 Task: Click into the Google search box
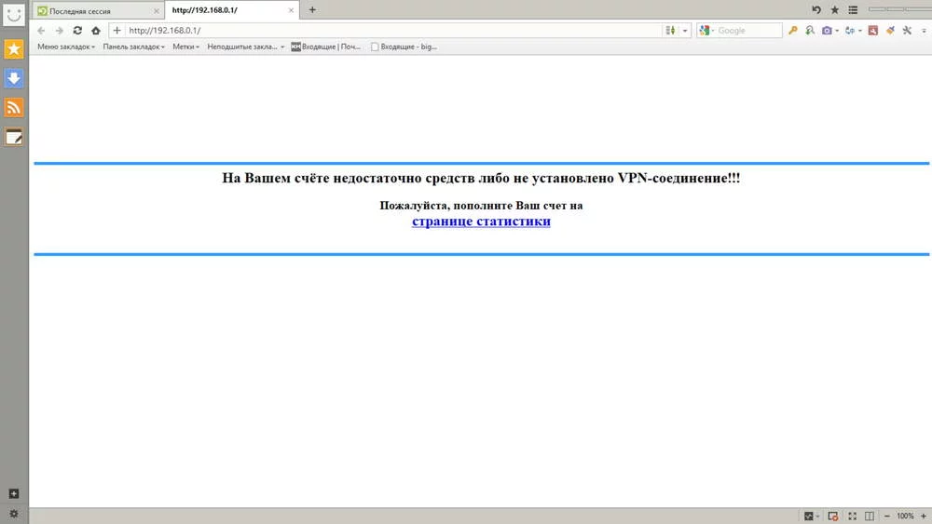(x=747, y=31)
